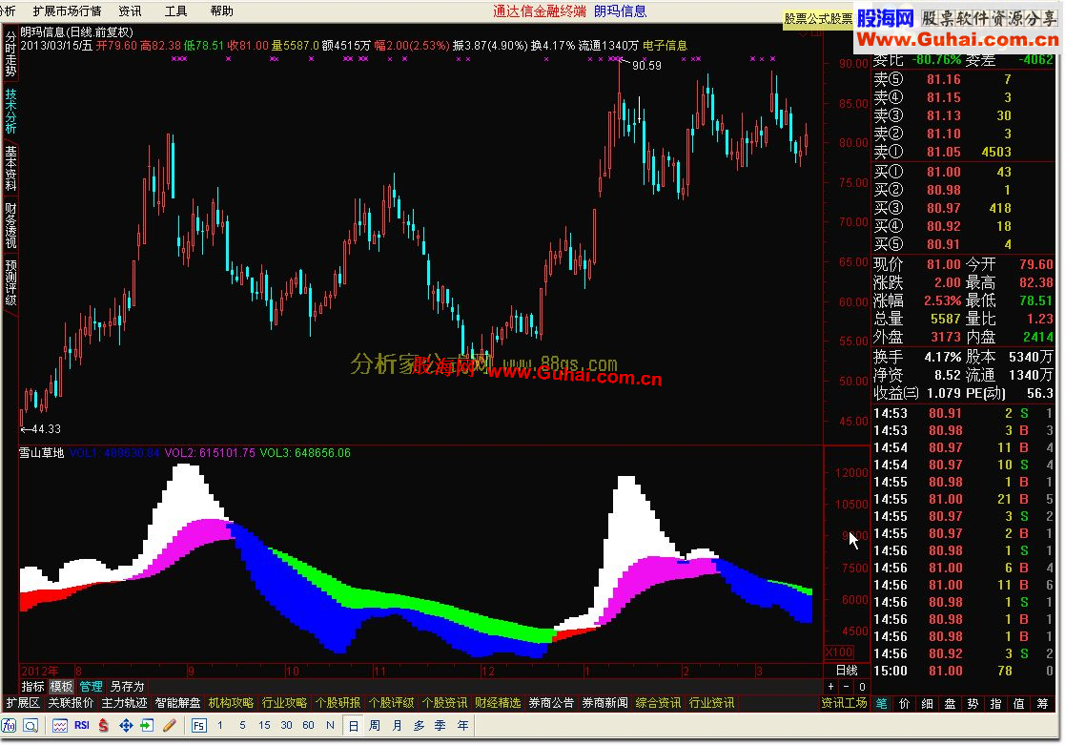The width and height of the screenshot is (1065, 745).
Task: Select the RSI indicator icon
Action: click(82, 725)
